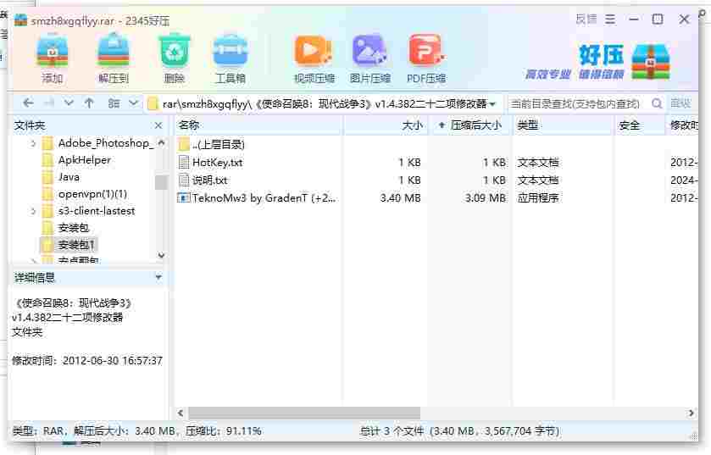Select the TeknoMw3 by GradenT file name

pyautogui.click(x=264, y=198)
